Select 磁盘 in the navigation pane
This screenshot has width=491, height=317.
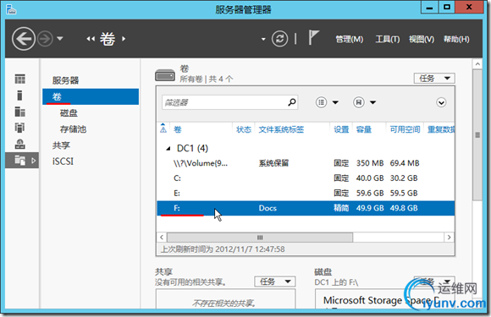click(69, 113)
